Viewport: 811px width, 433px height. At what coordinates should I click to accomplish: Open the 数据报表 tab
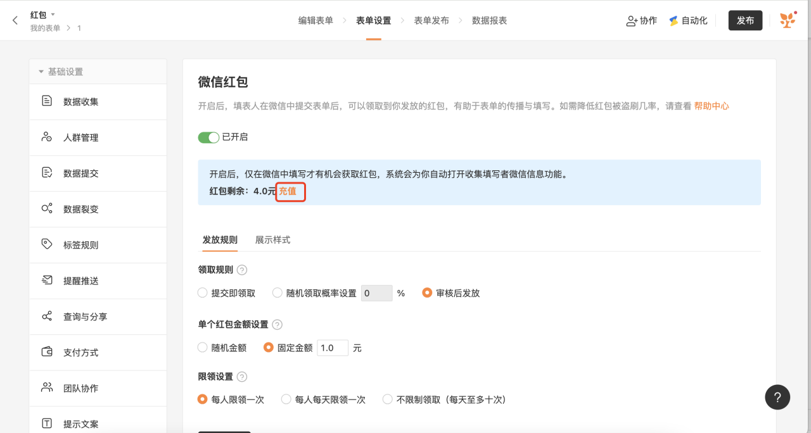(x=489, y=20)
